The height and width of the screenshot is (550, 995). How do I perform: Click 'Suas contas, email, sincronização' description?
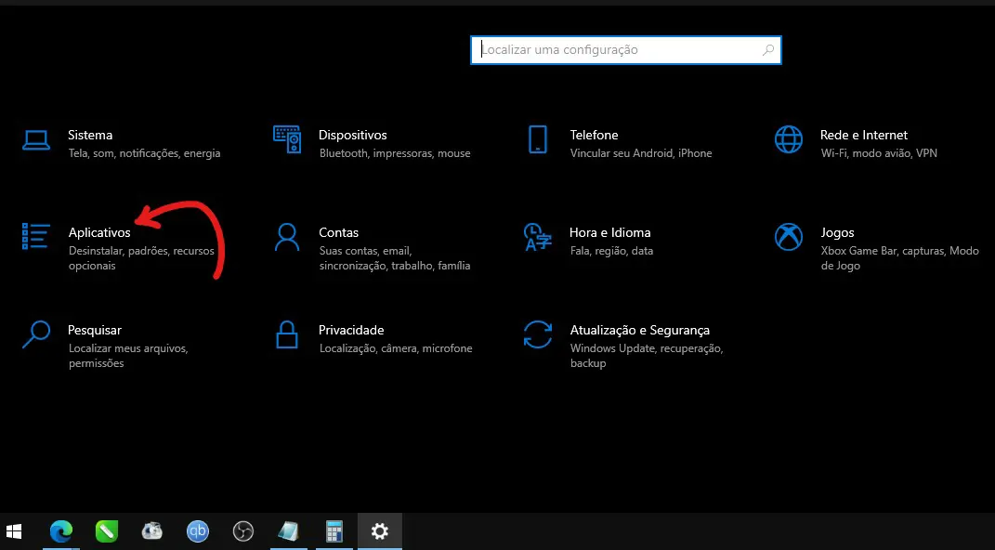pos(395,258)
